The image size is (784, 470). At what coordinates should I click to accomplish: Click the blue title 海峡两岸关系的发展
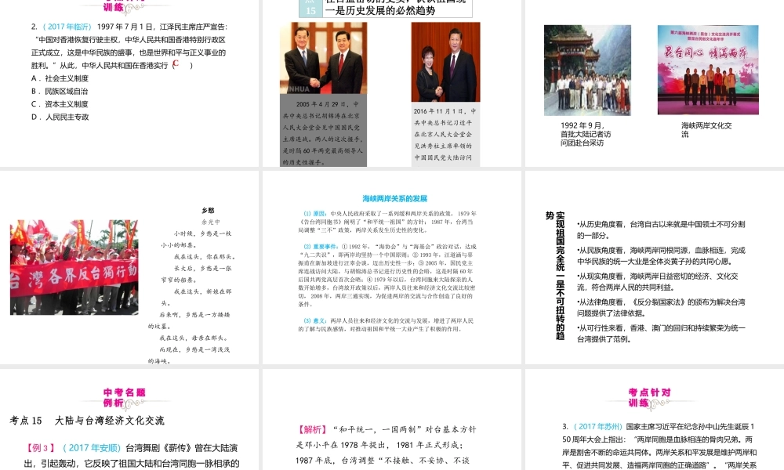(394, 198)
